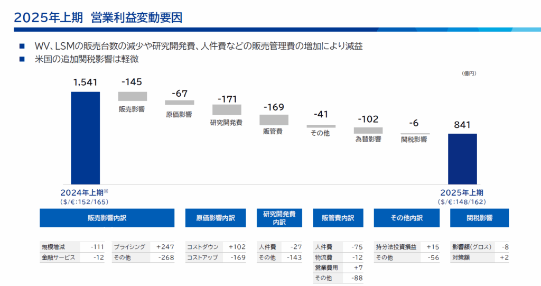Screen dimensions: 541x286
Task: Click the 影響額(グロス) table cell
Action: (x=472, y=247)
